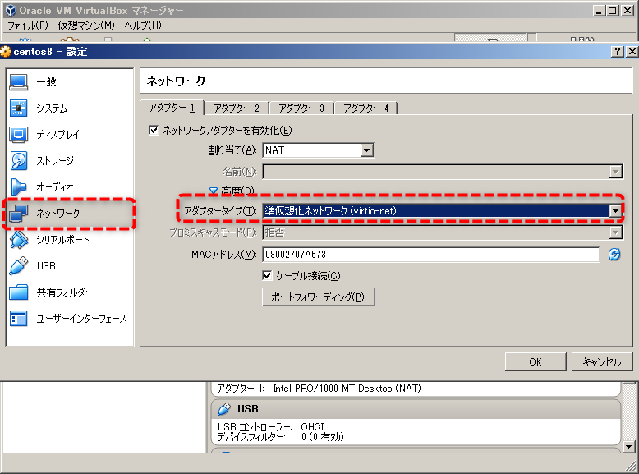Switch to アダプター 2 tab
This screenshot has height=474, width=639.
point(237,108)
